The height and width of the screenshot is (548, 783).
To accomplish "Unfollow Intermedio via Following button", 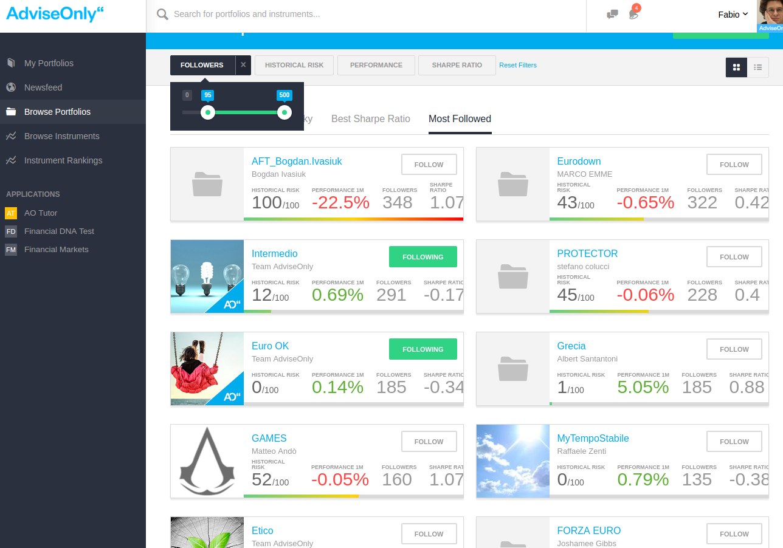I will 423,257.
